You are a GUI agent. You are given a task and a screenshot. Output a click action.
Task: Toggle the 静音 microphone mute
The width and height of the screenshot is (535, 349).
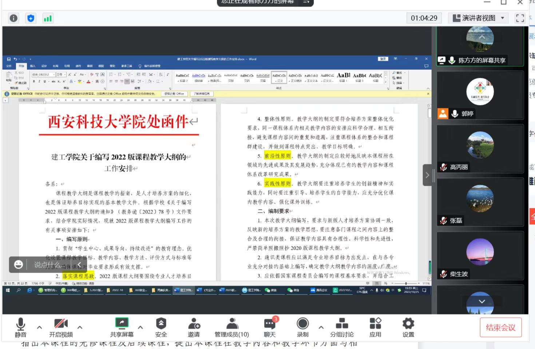tap(20, 327)
